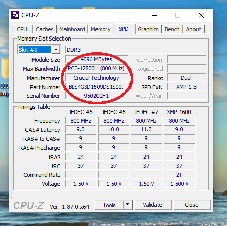The width and height of the screenshot is (227, 226).
Task: Click the JEDEC #6 column header
Action: (114, 112)
